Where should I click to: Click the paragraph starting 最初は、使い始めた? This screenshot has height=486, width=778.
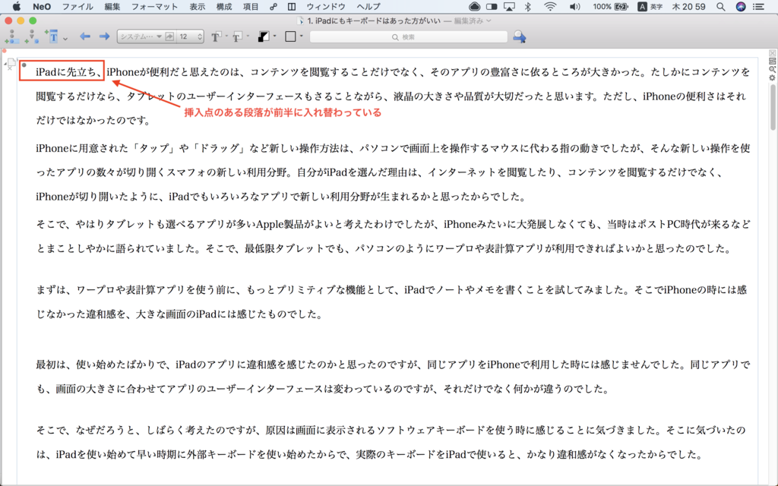pyautogui.click(x=393, y=377)
